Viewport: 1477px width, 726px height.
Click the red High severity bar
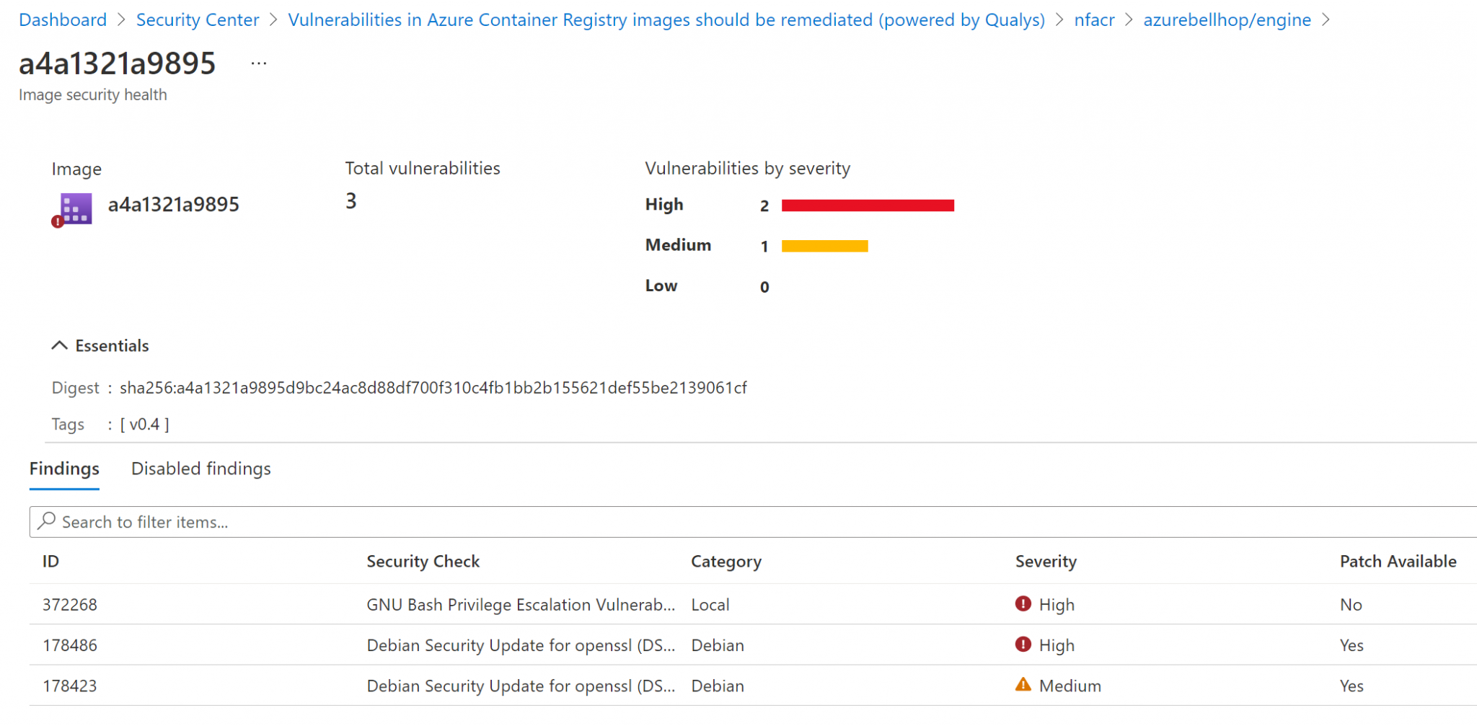pyautogui.click(x=867, y=205)
